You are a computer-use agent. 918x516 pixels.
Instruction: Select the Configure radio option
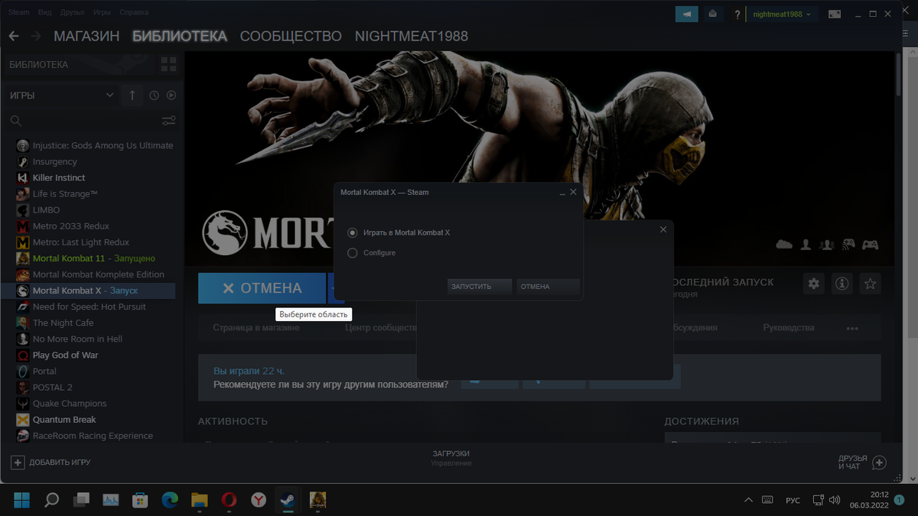353,252
